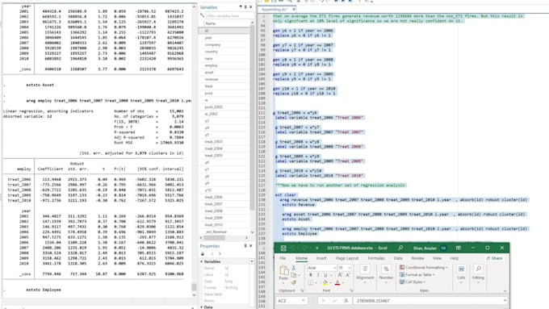This screenshot has height=309, width=549.
Task: Click the pin icon of the Properties panel
Action: (x=245, y=246)
